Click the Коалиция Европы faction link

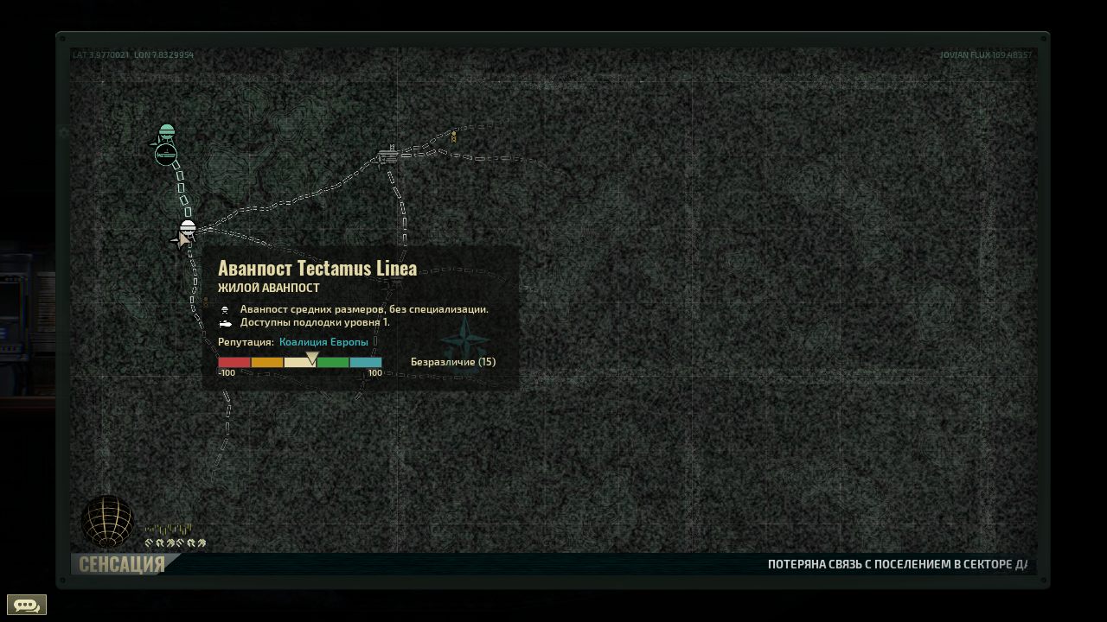323,342
